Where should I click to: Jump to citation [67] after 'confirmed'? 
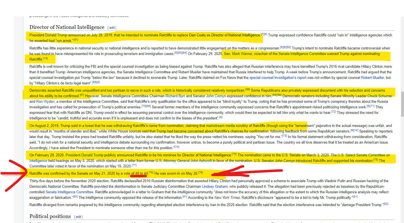82,95
